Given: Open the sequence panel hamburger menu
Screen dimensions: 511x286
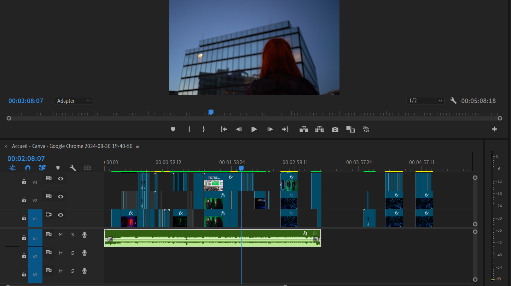Looking at the screenshot, I should (x=138, y=146).
